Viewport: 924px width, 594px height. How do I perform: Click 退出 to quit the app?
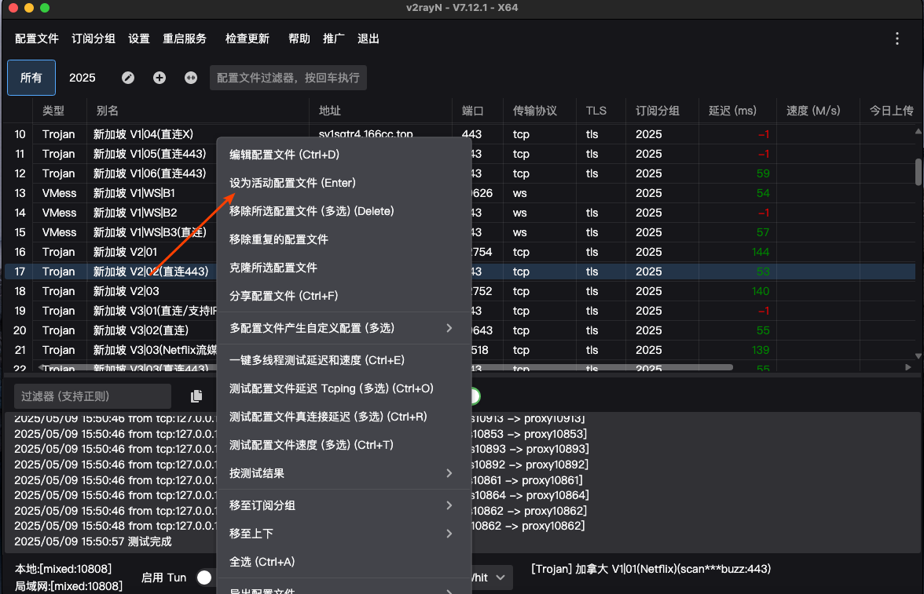point(368,39)
